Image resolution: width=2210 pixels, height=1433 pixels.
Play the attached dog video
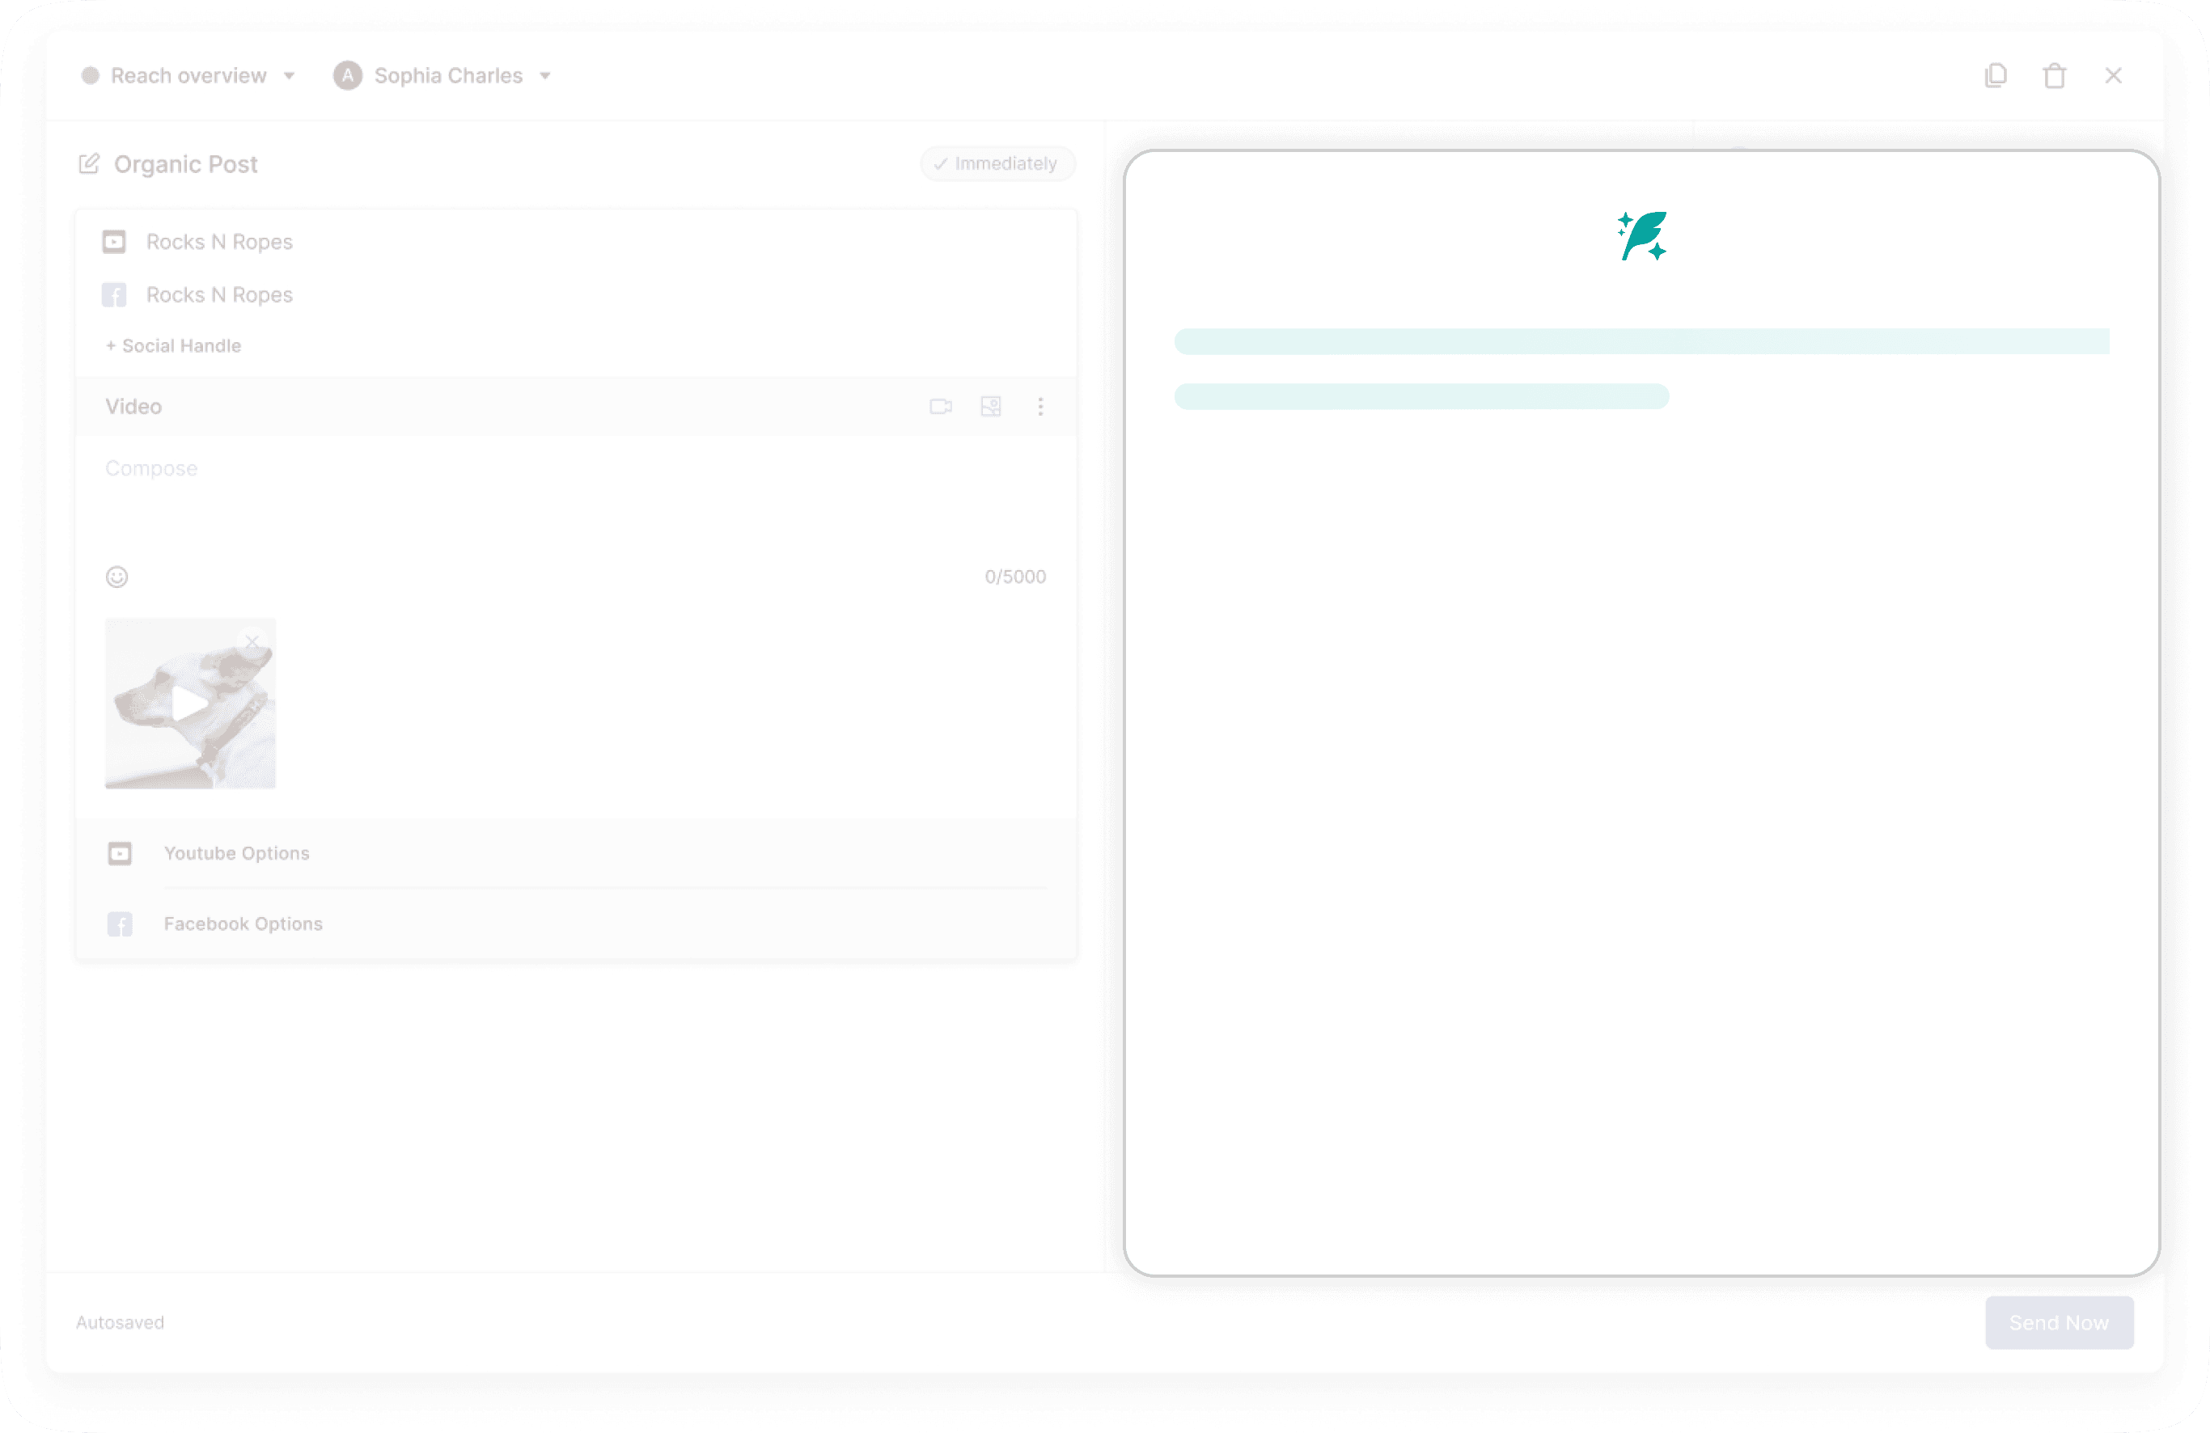[x=189, y=704]
